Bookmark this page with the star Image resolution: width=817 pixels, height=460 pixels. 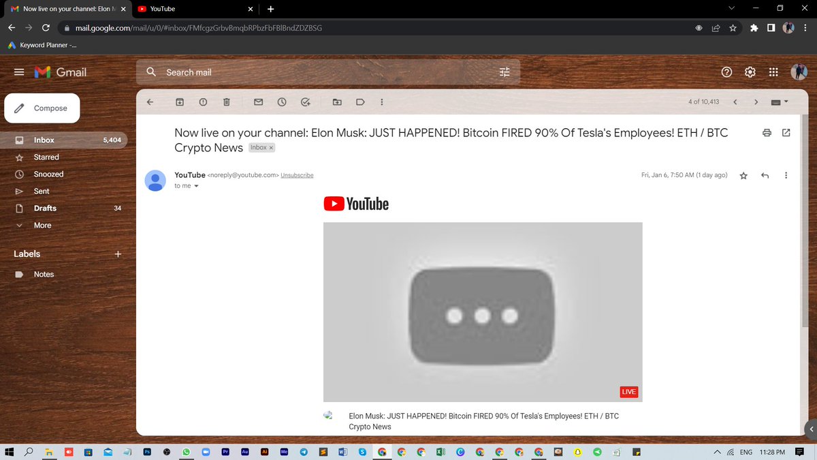pyautogui.click(x=733, y=28)
